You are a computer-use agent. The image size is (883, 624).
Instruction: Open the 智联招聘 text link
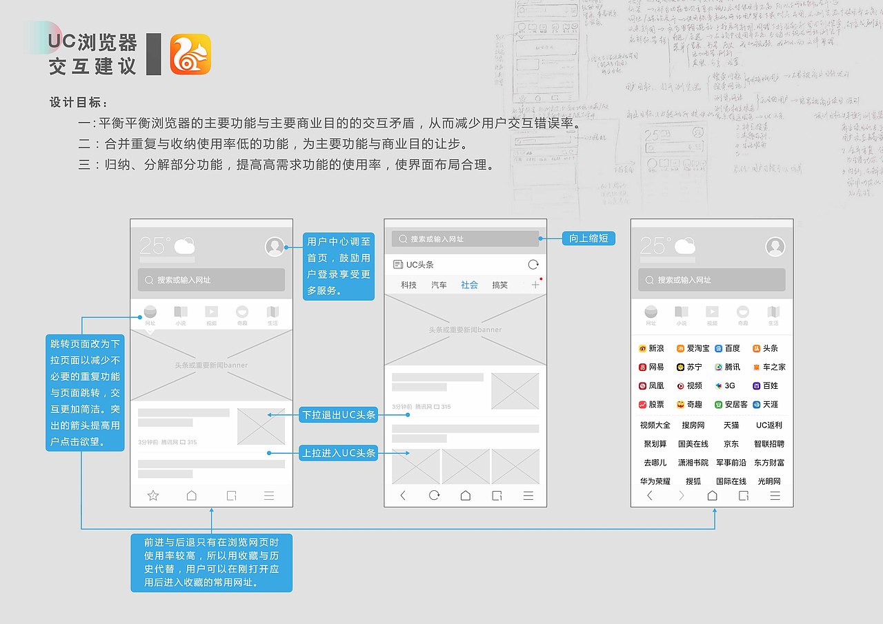coord(768,444)
